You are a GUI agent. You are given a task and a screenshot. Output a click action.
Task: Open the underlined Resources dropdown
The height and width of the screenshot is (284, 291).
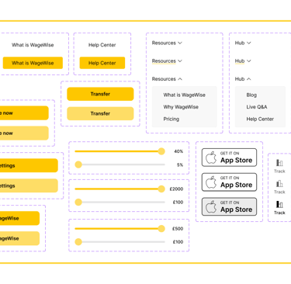pyautogui.click(x=167, y=61)
